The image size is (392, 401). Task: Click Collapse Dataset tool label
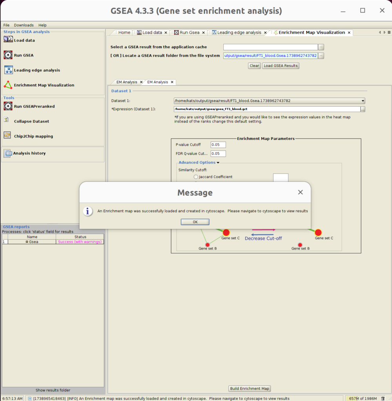[x=31, y=121]
